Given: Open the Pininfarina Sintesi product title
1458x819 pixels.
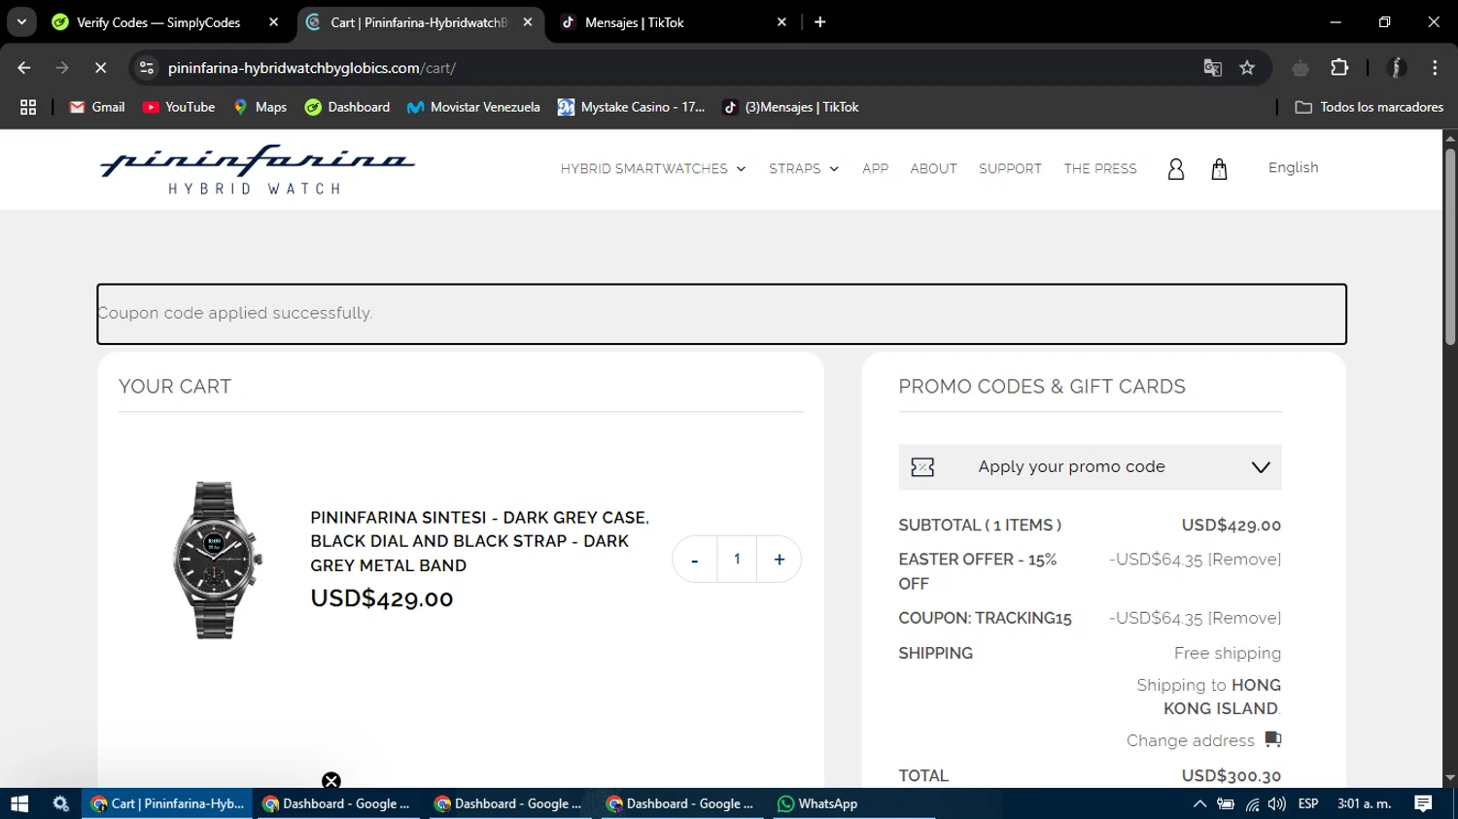Looking at the screenshot, I should (x=480, y=541).
